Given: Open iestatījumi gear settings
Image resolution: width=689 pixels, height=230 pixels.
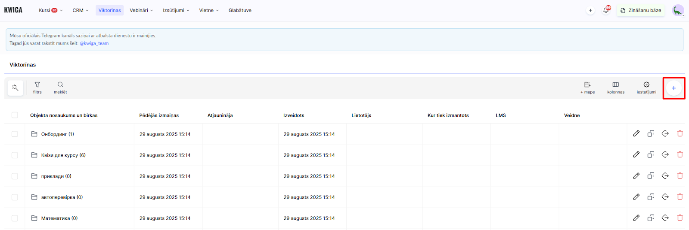Looking at the screenshot, I should (646, 88).
